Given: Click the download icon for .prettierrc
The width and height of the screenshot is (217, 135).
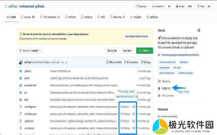Looking at the screenshot, I should (134, 128).
